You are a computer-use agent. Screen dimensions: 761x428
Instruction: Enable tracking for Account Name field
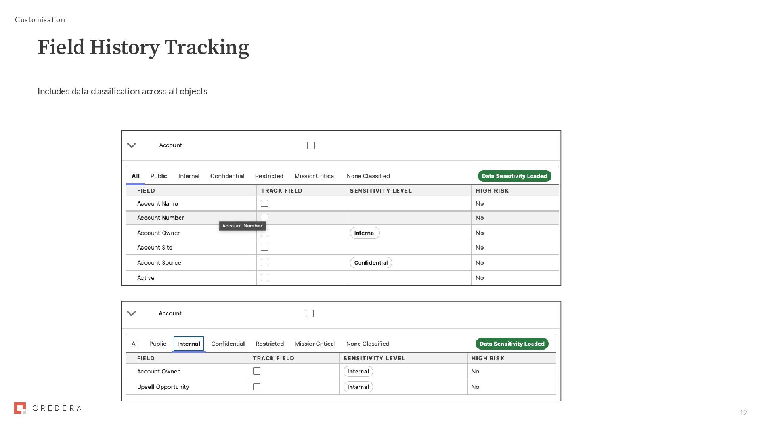[264, 203]
